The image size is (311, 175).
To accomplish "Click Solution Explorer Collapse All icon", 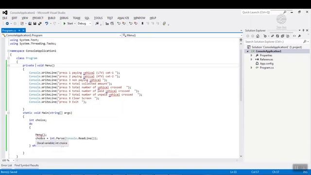I will (282, 36).
